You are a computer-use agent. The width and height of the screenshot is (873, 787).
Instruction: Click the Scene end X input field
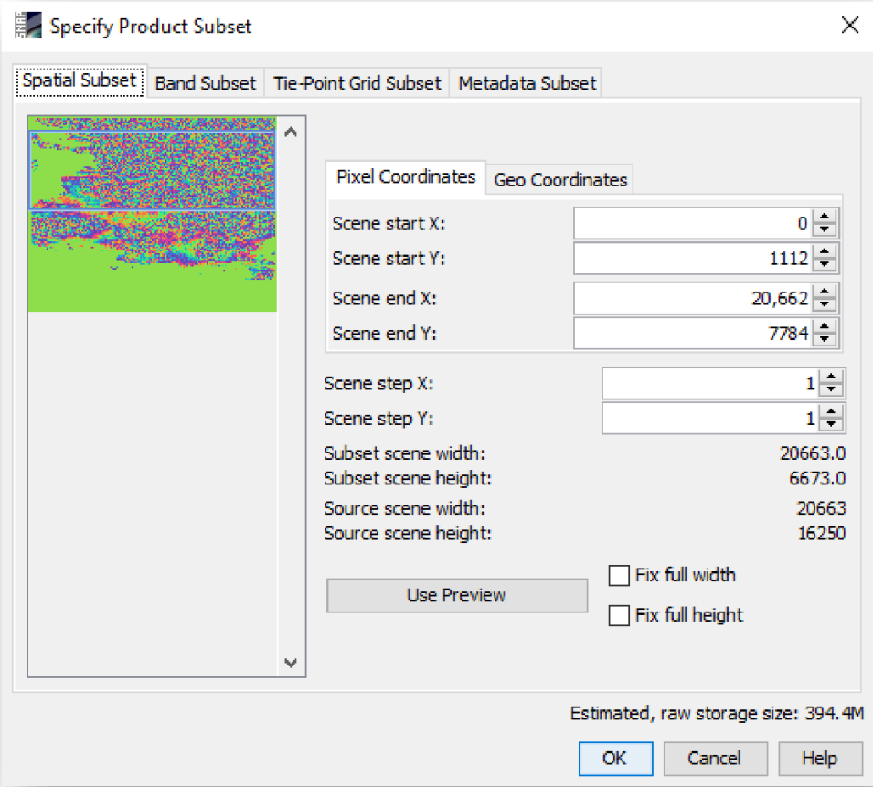click(693, 299)
